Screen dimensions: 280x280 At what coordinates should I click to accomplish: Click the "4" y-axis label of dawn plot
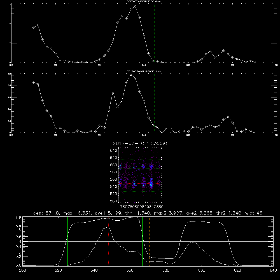coord(10,23)
